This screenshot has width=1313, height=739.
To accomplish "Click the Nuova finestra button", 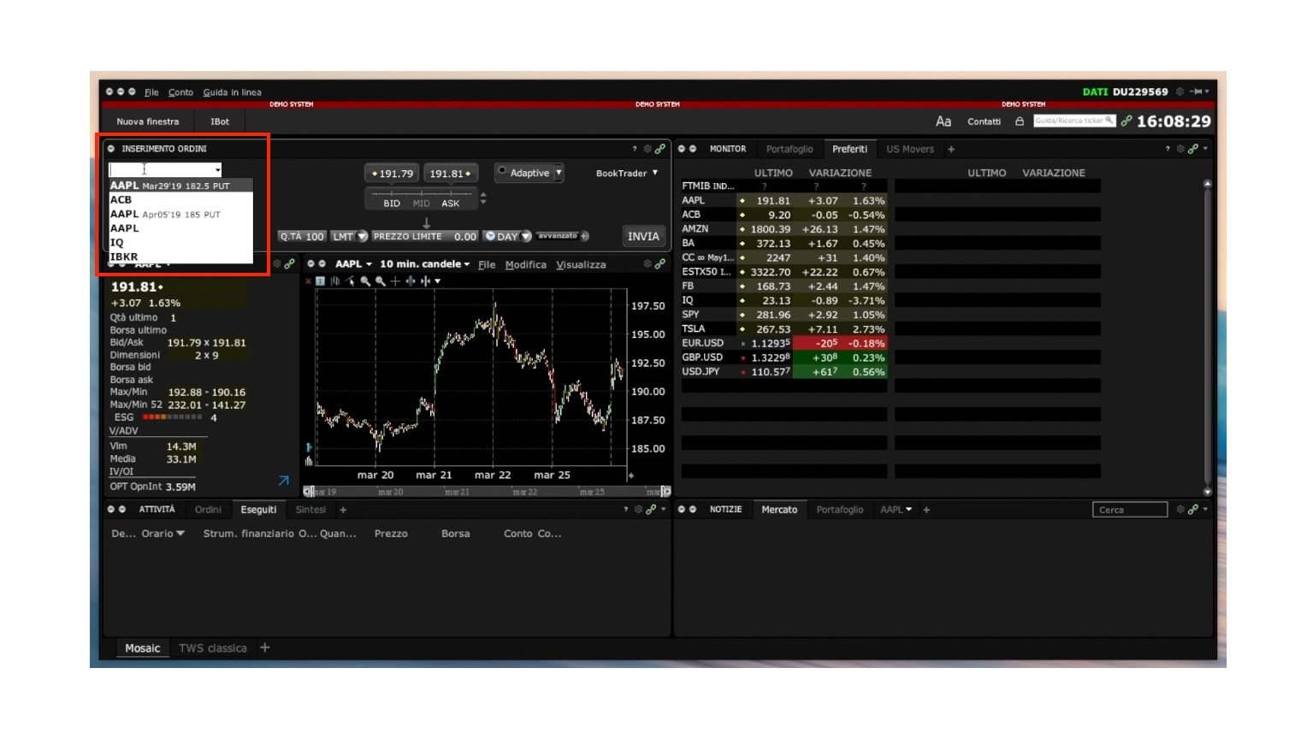I will coord(148,121).
